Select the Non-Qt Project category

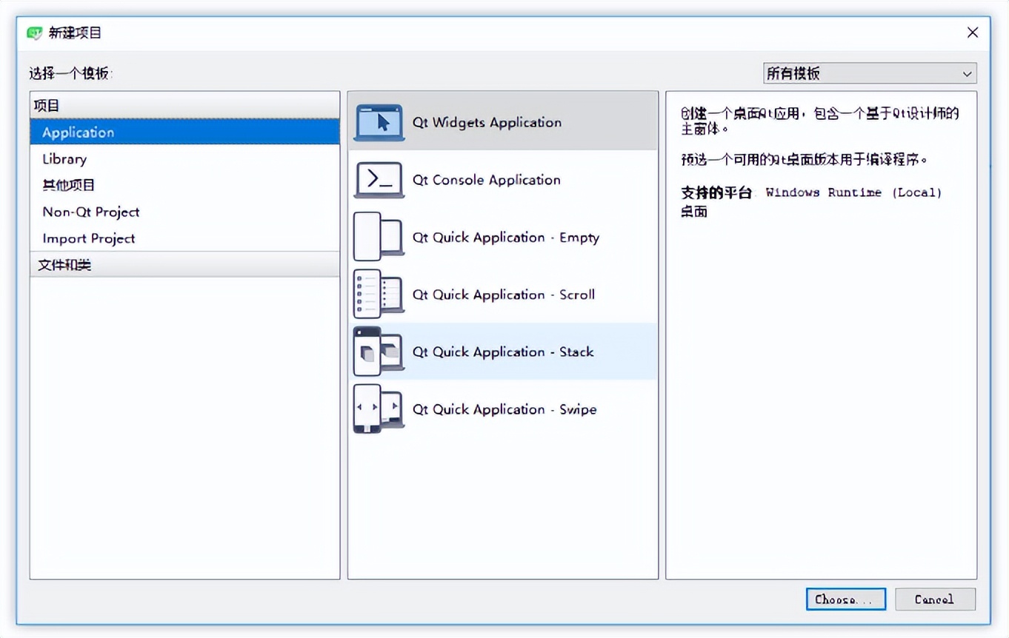point(90,212)
